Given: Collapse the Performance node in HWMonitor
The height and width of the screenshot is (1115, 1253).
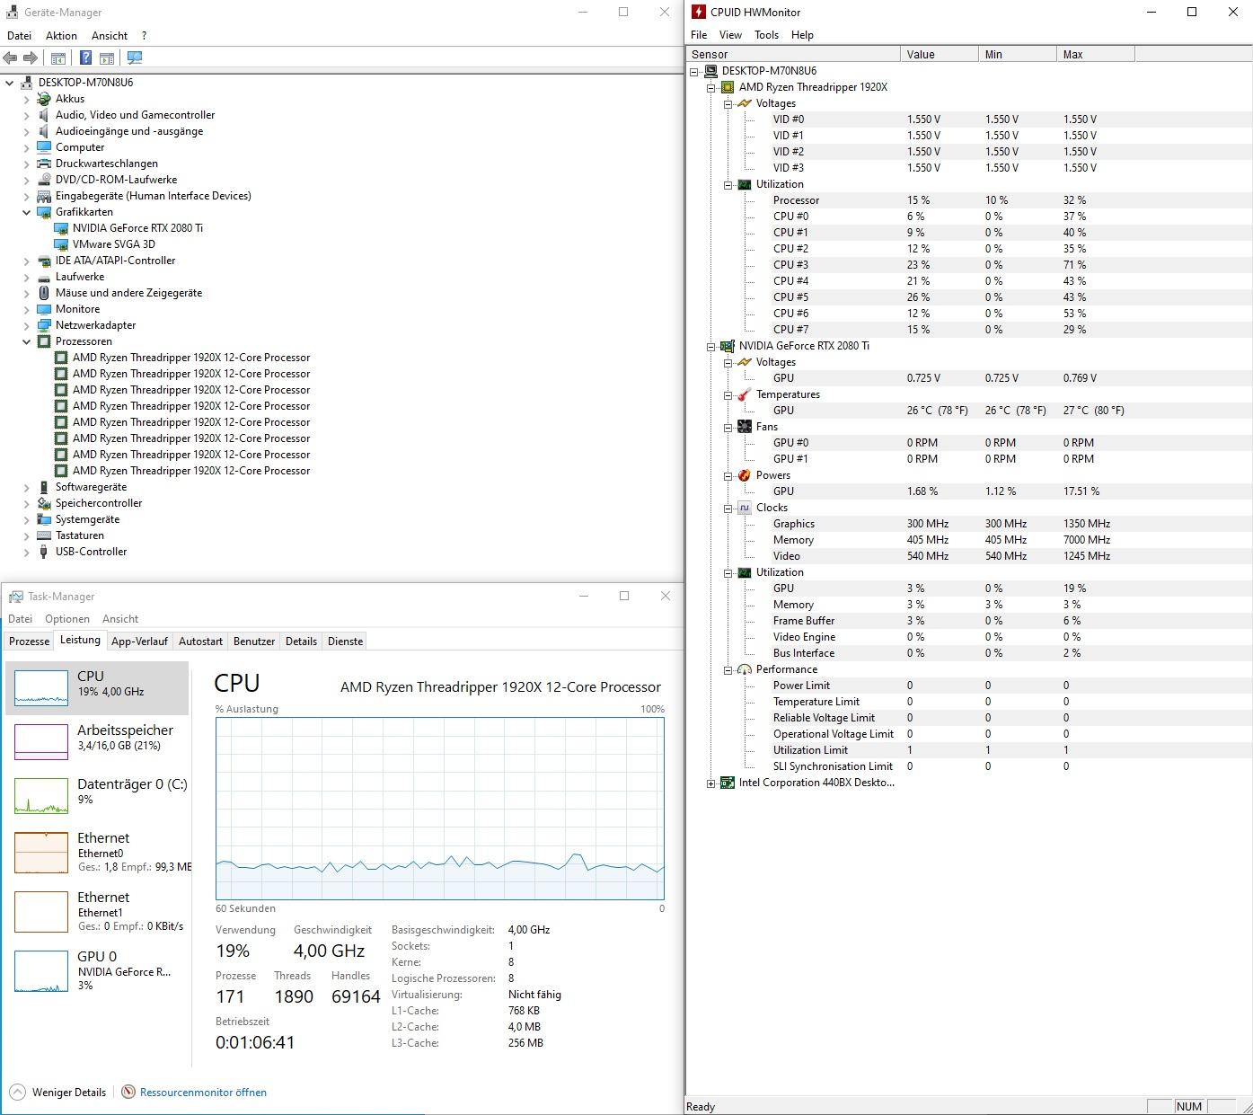Looking at the screenshot, I should pyautogui.click(x=728, y=670).
